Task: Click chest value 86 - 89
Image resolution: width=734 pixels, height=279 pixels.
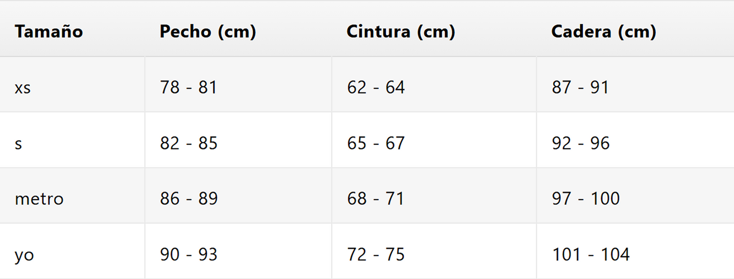Action: (189, 198)
